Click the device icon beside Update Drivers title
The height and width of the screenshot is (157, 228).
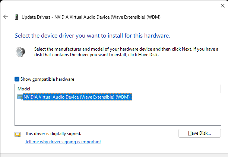tap(16, 17)
